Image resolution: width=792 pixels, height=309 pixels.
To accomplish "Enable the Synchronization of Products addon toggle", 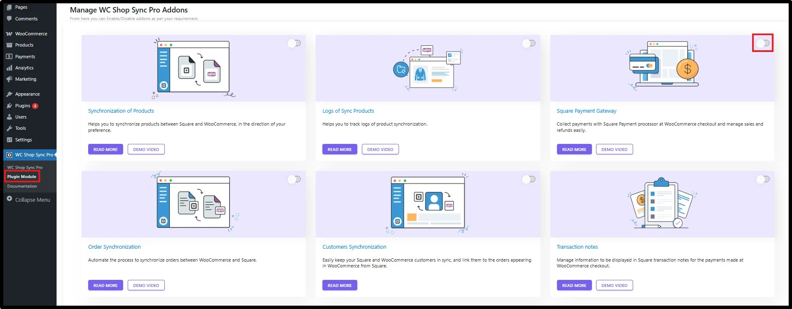I will pyautogui.click(x=295, y=43).
